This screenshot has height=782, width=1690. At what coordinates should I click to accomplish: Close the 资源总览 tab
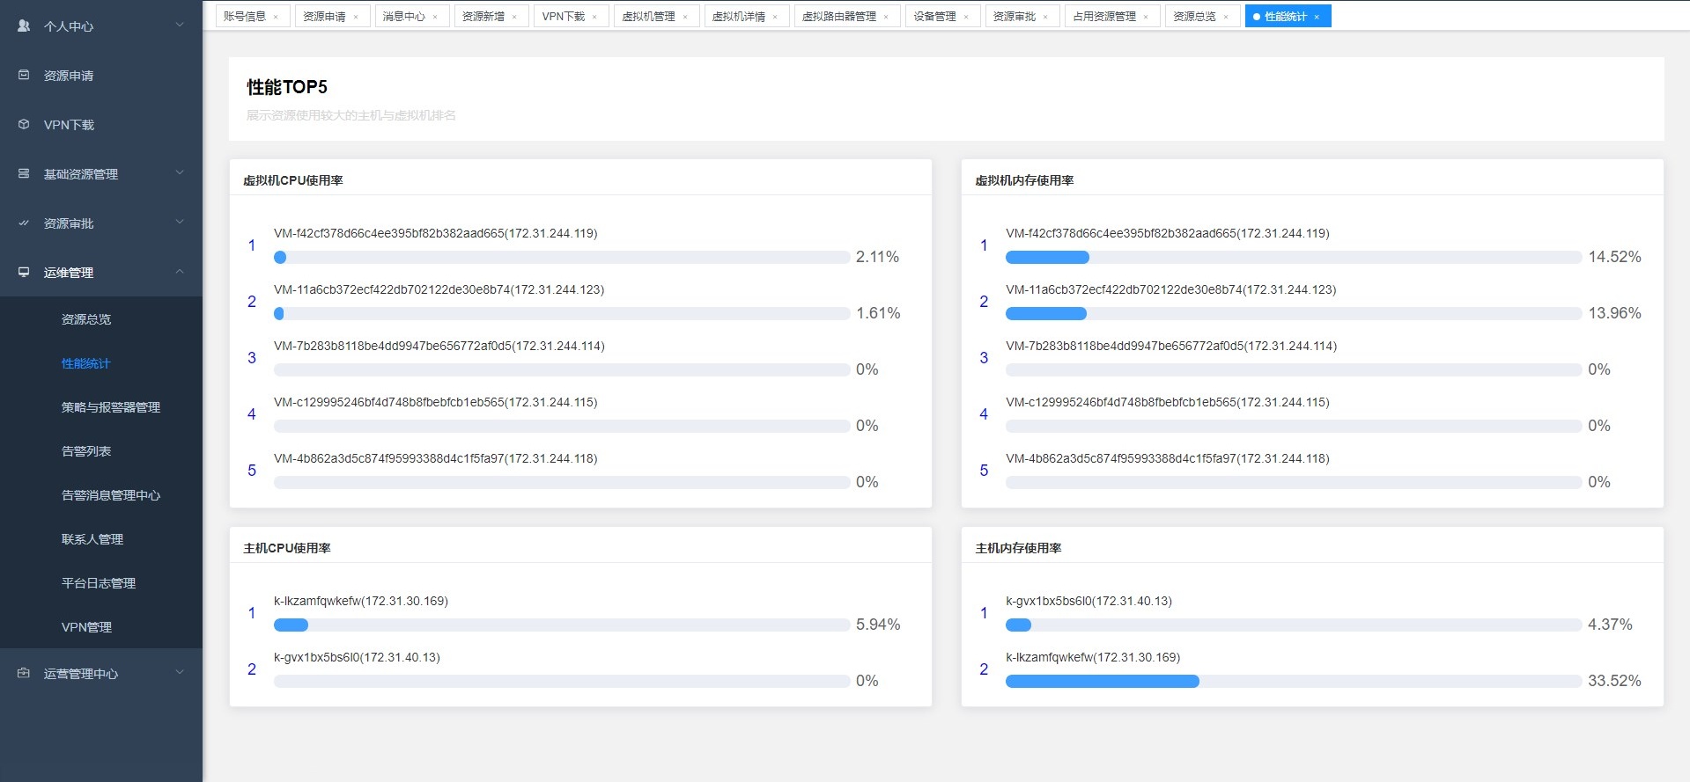[1226, 17]
